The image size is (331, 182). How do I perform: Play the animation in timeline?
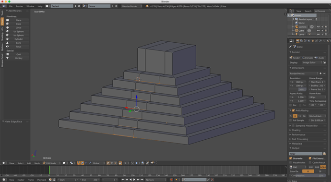pyautogui.click(x=134, y=180)
